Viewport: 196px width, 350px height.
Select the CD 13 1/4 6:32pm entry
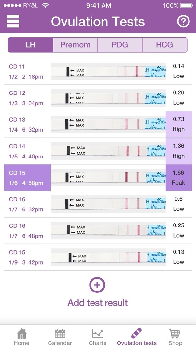point(98,124)
